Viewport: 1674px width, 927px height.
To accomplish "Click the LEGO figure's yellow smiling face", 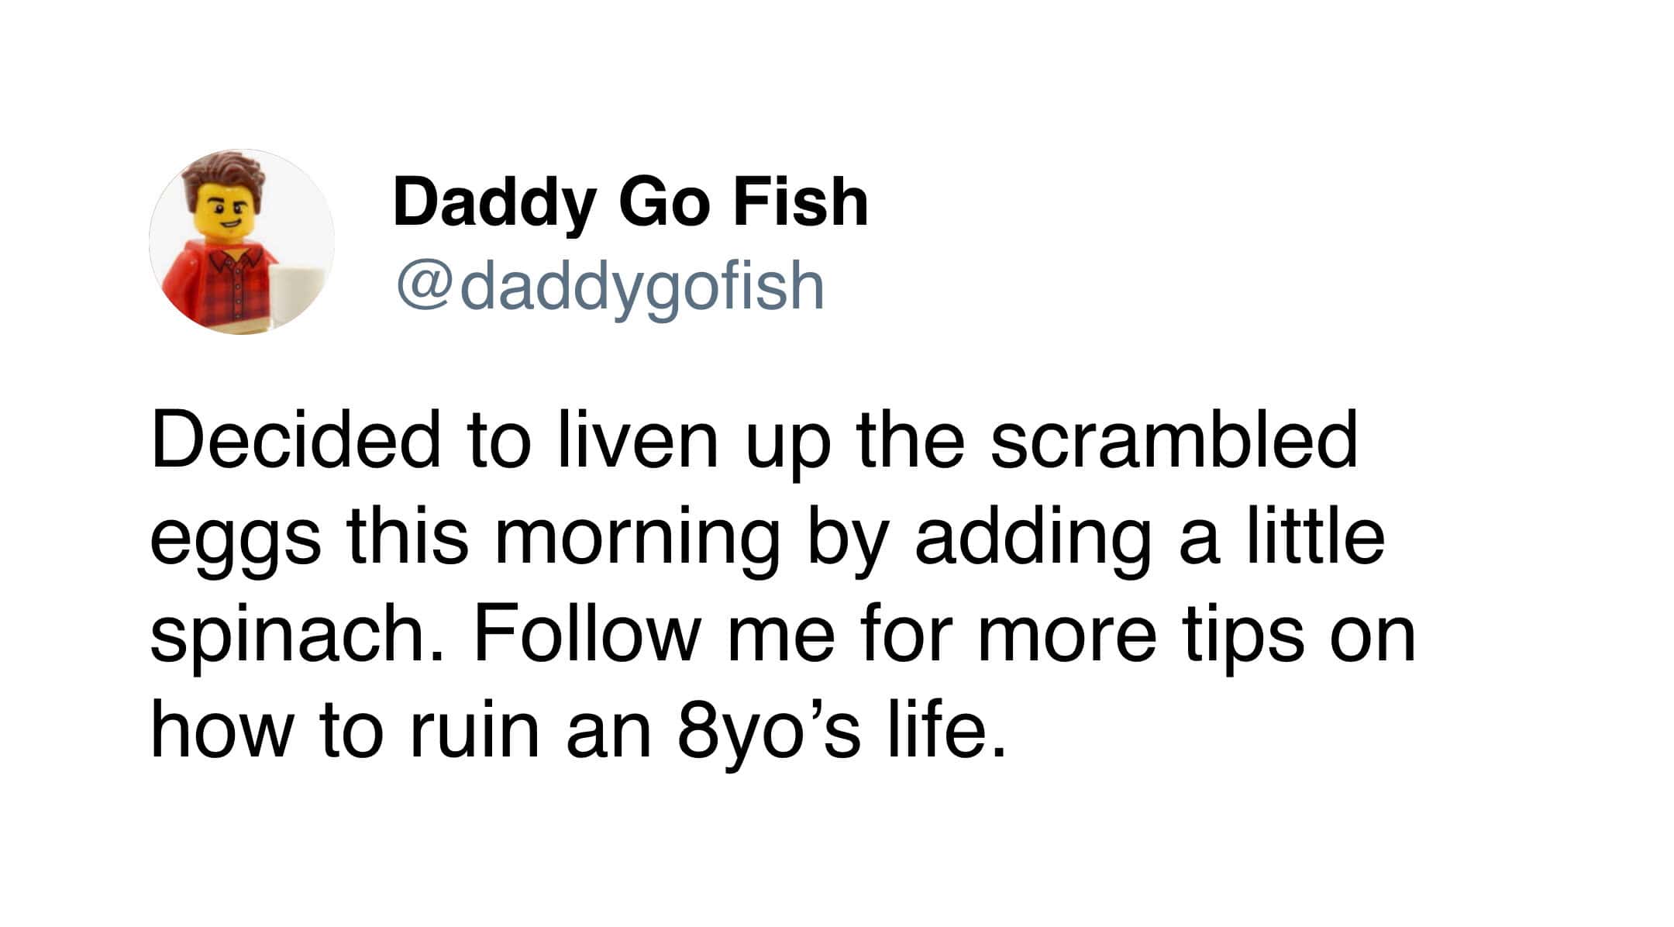I will tap(226, 213).
